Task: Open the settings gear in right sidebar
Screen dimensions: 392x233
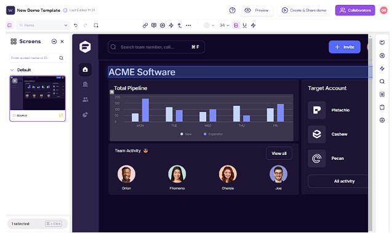Action: 382,120
